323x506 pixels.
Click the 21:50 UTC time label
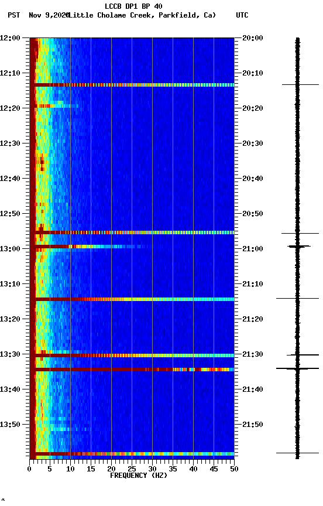(x=253, y=425)
